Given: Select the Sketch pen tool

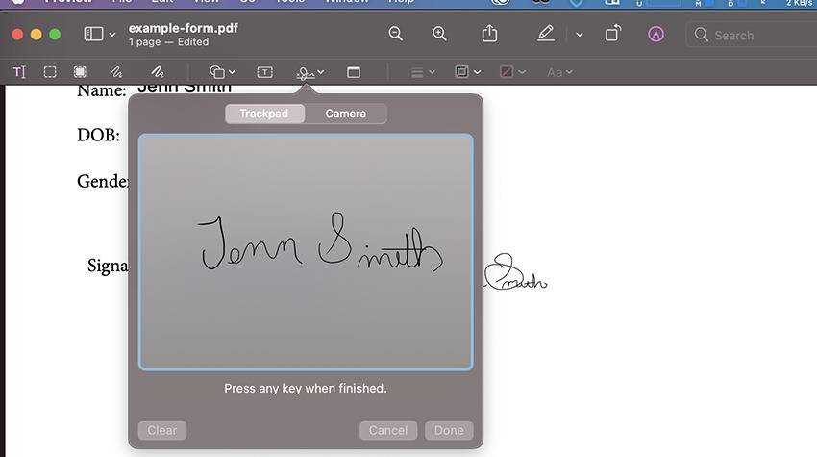Looking at the screenshot, I should tap(115, 72).
